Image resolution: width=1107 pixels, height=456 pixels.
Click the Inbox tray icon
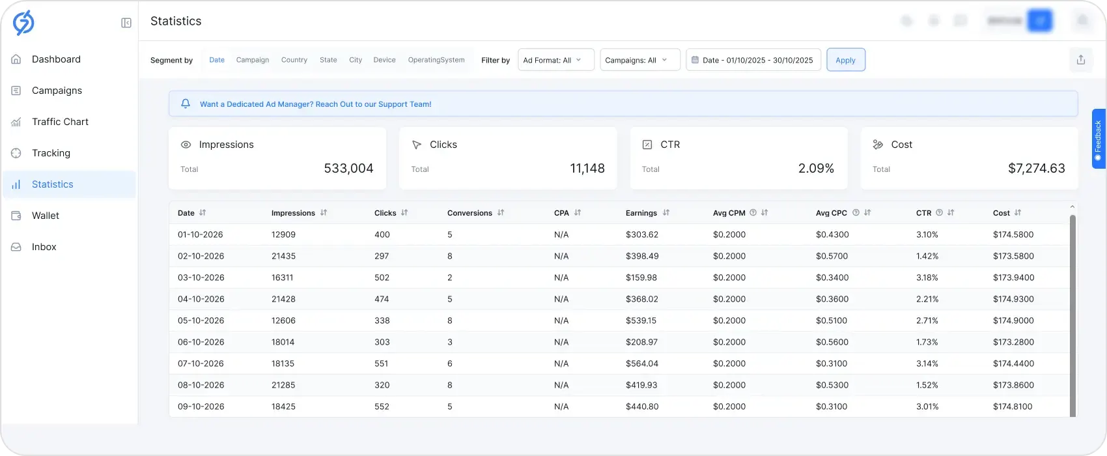pos(16,247)
